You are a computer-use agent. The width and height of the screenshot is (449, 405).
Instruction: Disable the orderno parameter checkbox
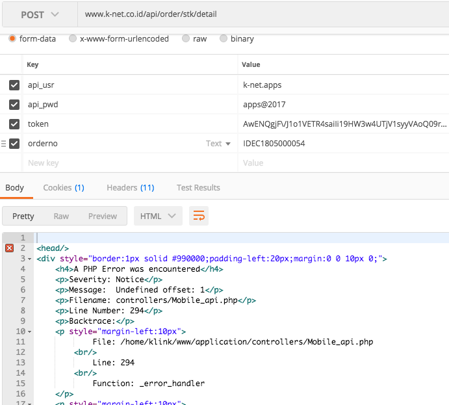coord(14,144)
